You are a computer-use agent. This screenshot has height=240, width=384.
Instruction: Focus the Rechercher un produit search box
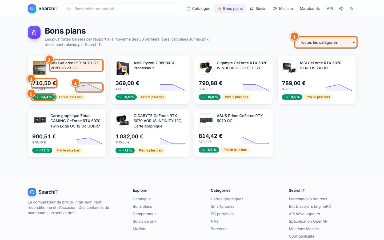[121, 9]
